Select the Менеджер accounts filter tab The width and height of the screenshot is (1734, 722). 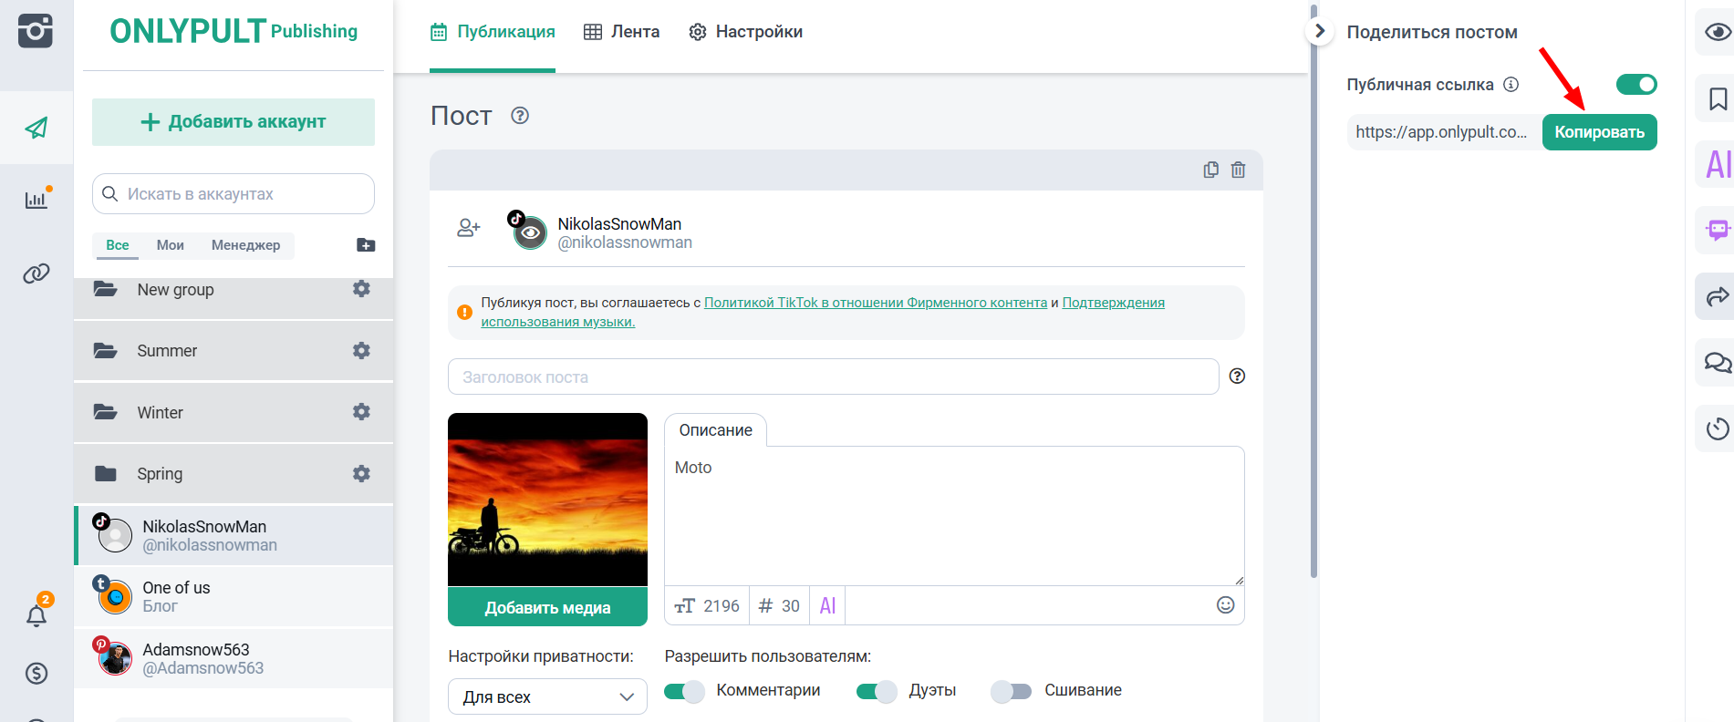click(x=245, y=245)
